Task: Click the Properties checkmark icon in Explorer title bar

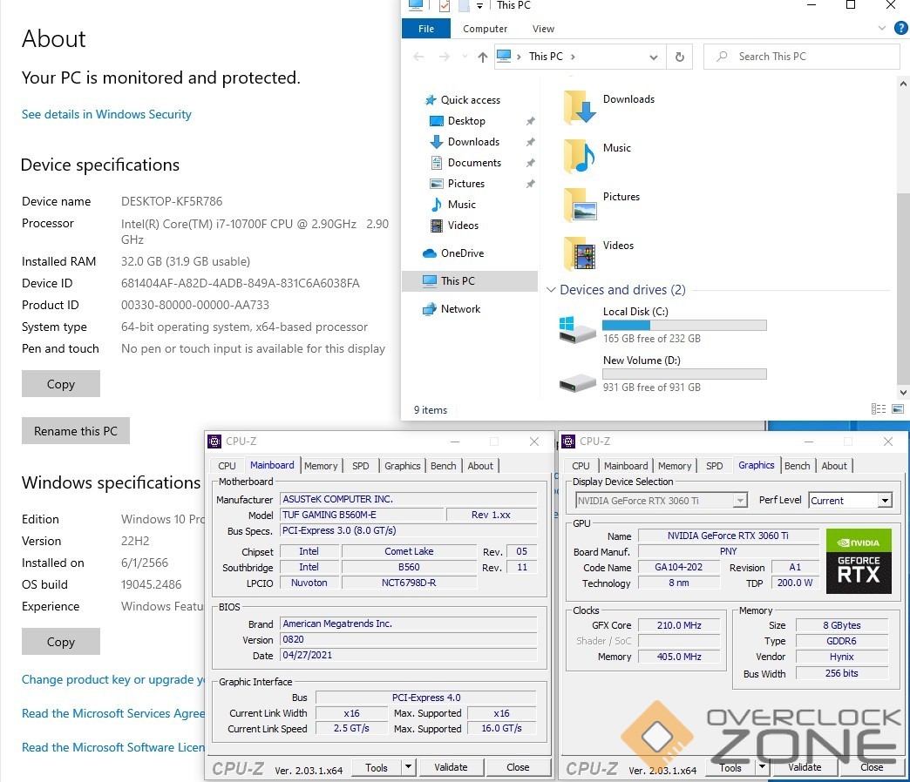Action: click(x=445, y=6)
